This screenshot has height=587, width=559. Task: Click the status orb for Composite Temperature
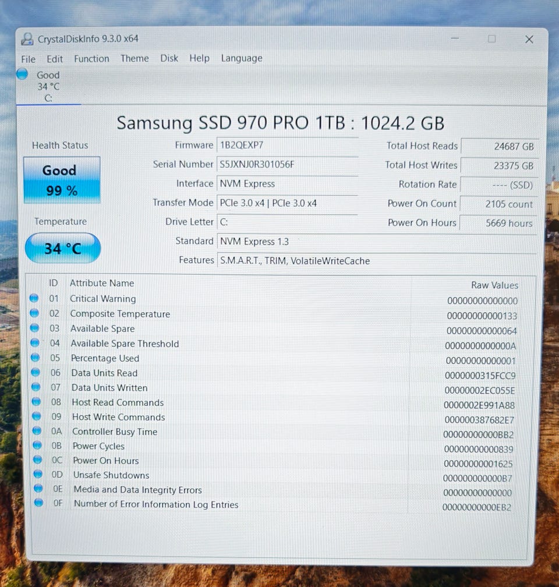point(34,313)
